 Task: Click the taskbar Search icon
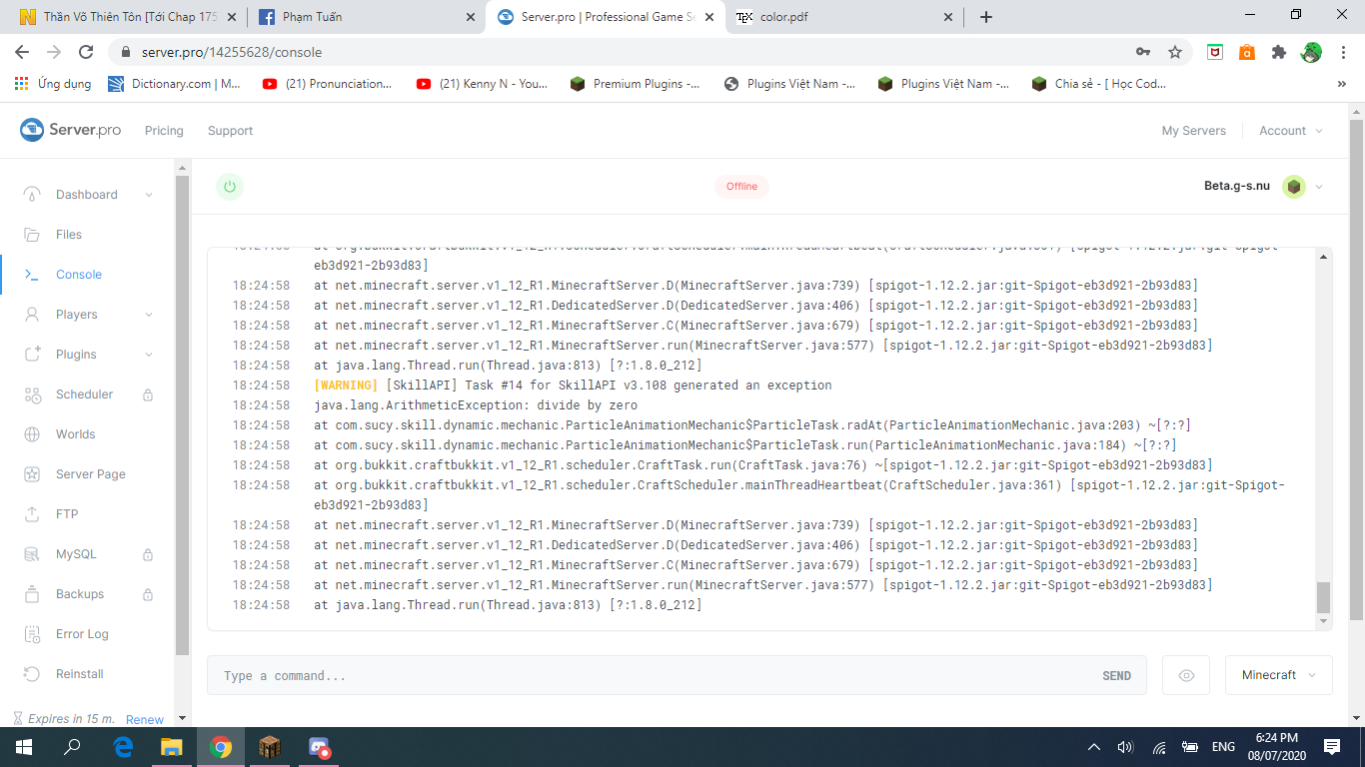pos(73,747)
